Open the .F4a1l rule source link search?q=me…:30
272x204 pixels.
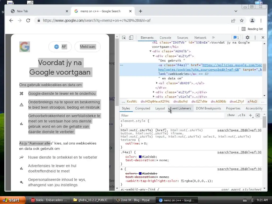[239, 152]
